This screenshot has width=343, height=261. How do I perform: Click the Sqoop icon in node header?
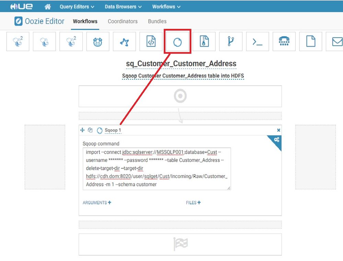tap(100, 130)
